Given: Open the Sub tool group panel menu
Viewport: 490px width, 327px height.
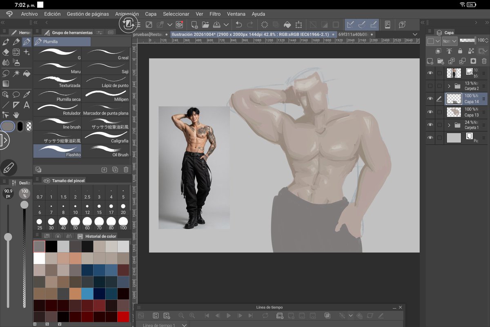Looking at the screenshot, I should (37, 32).
